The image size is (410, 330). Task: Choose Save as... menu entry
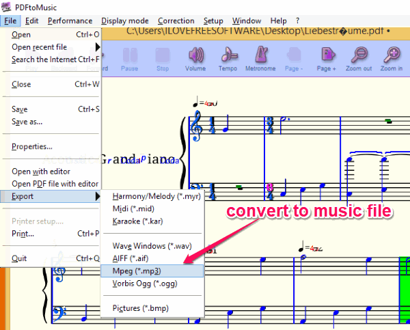point(51,122)
